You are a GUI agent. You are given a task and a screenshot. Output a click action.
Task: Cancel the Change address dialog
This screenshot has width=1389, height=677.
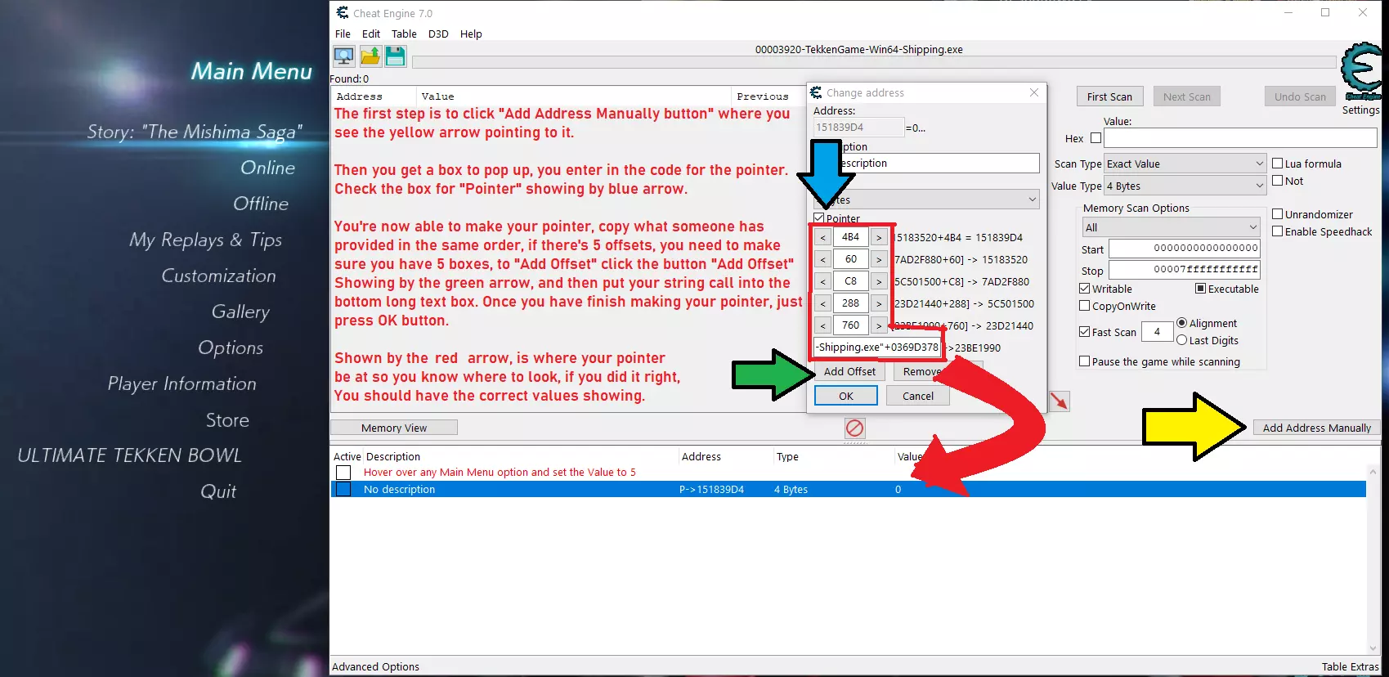(918, 396)
